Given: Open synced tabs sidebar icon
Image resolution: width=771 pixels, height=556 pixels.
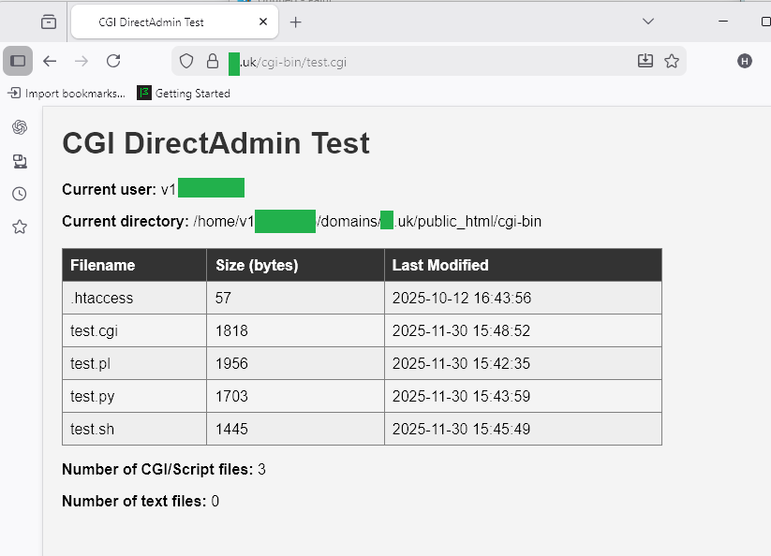Looking at the screenshot, I should pos(20,161).
